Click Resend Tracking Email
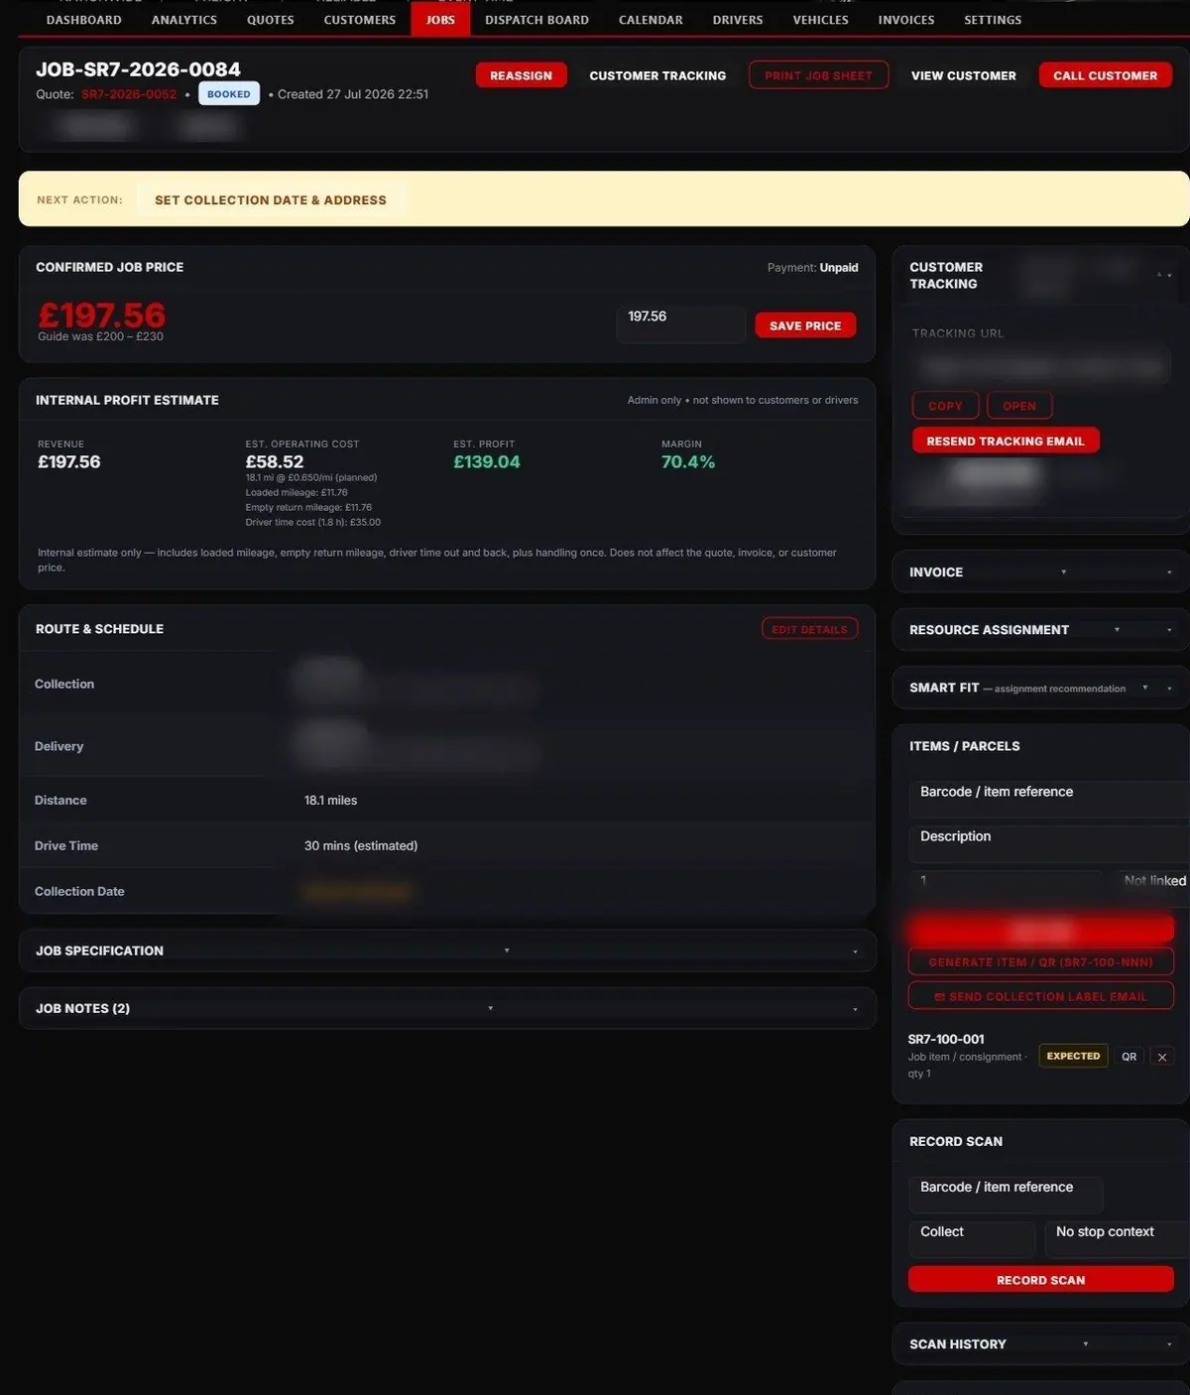The width and height of the screenshot is (1190, 1395). pyautogui.click(x=1006, y=442)
